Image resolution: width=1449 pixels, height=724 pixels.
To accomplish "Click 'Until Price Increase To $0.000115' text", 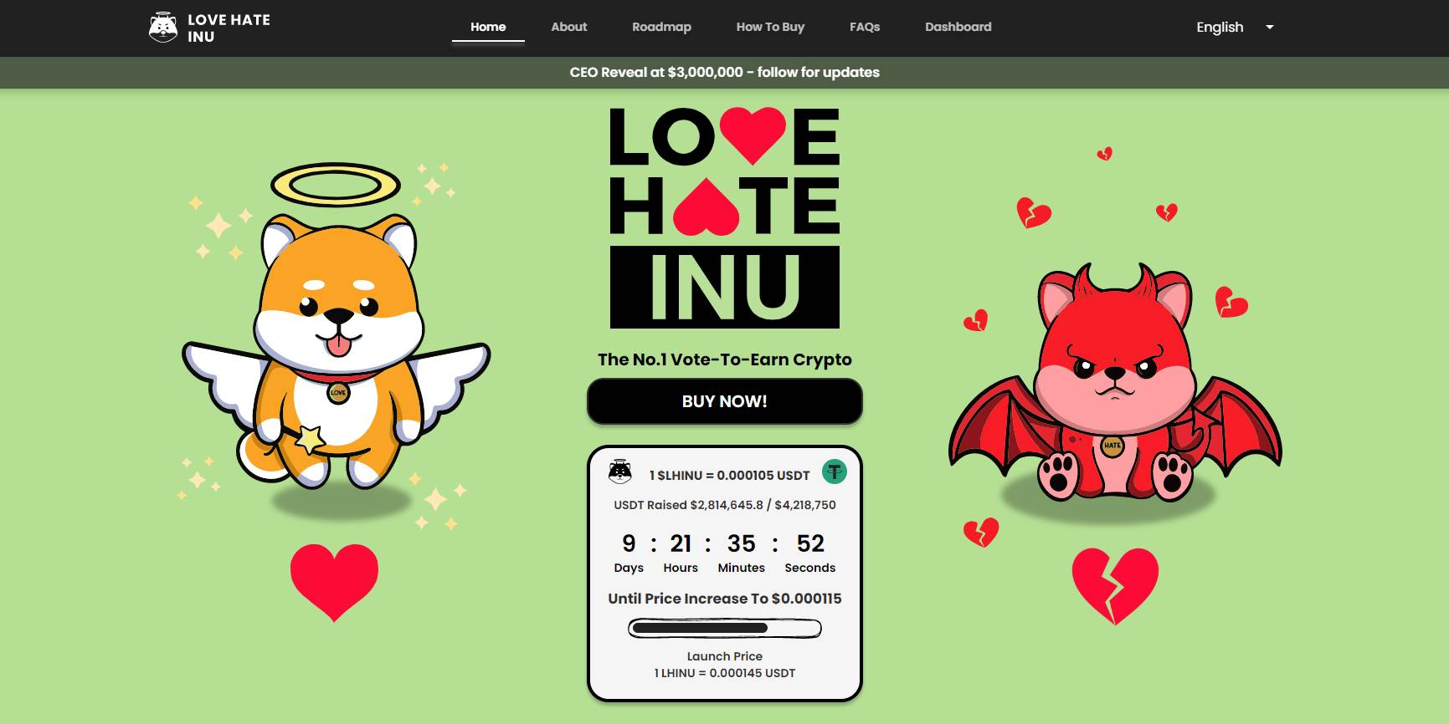I will (725, 599).
